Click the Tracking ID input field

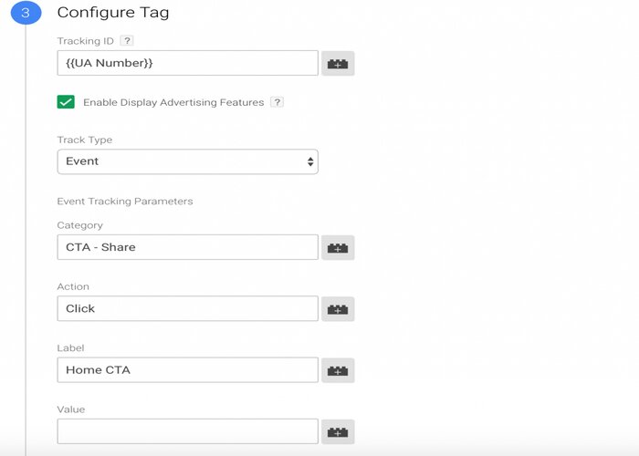pyautogui.click(x=187, y=63)
